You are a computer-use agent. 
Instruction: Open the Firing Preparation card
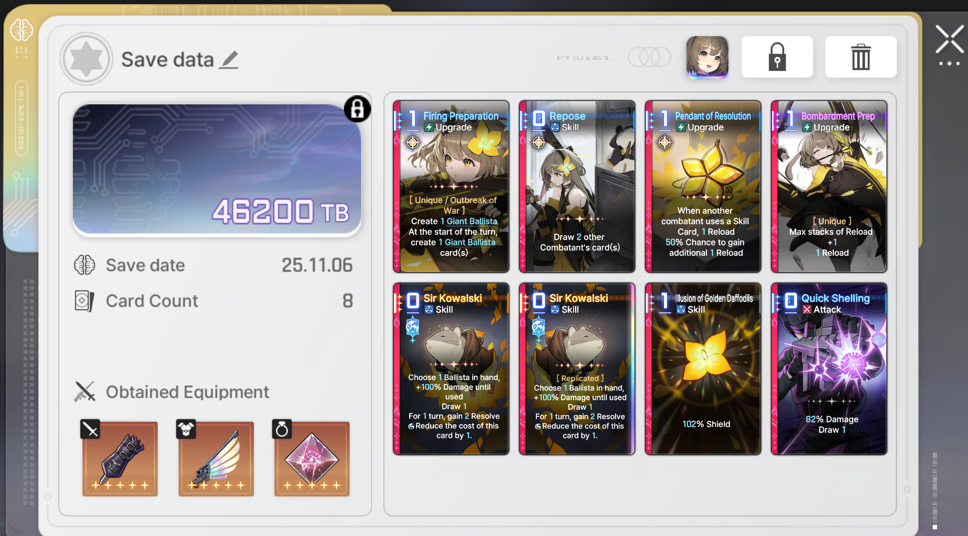point(451,186)
